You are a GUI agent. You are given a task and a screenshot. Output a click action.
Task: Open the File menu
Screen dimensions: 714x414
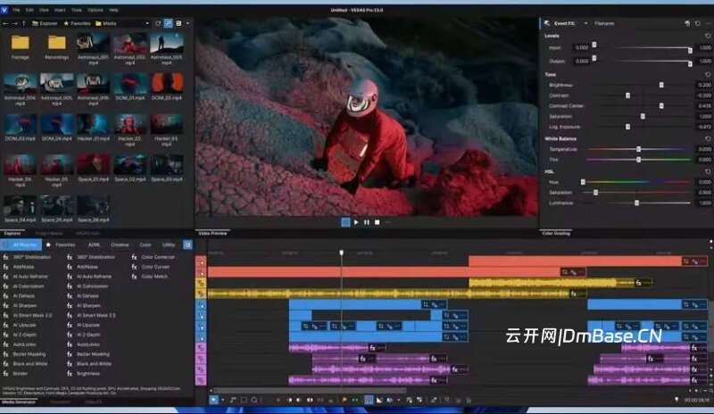click(x=16, y=10)
